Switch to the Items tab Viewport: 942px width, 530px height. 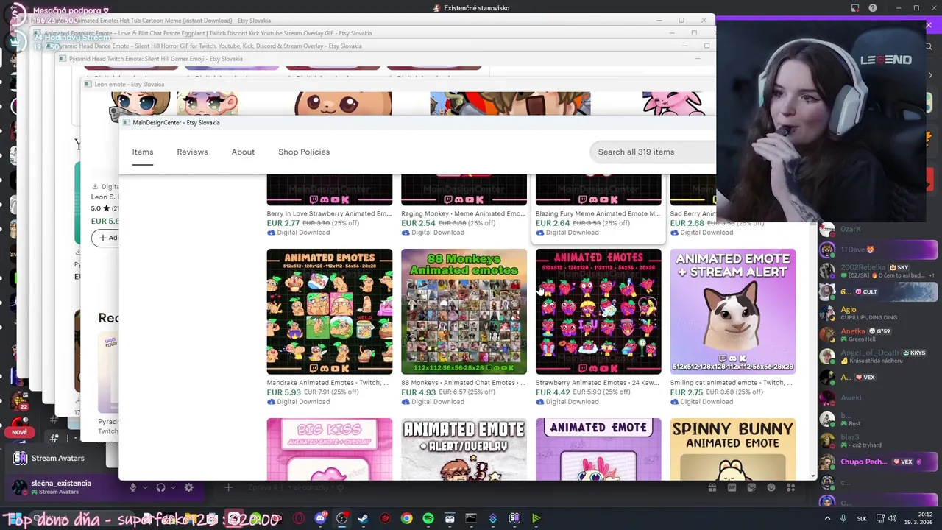point(143,152)
